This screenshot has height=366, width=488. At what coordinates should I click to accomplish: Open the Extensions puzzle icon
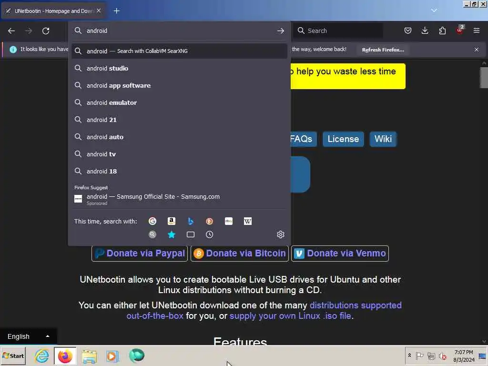tap(442, 30)
